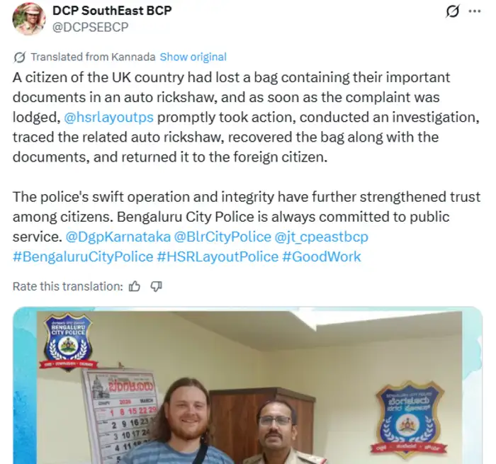Open the attached police station photo

(x=248, y=385)
